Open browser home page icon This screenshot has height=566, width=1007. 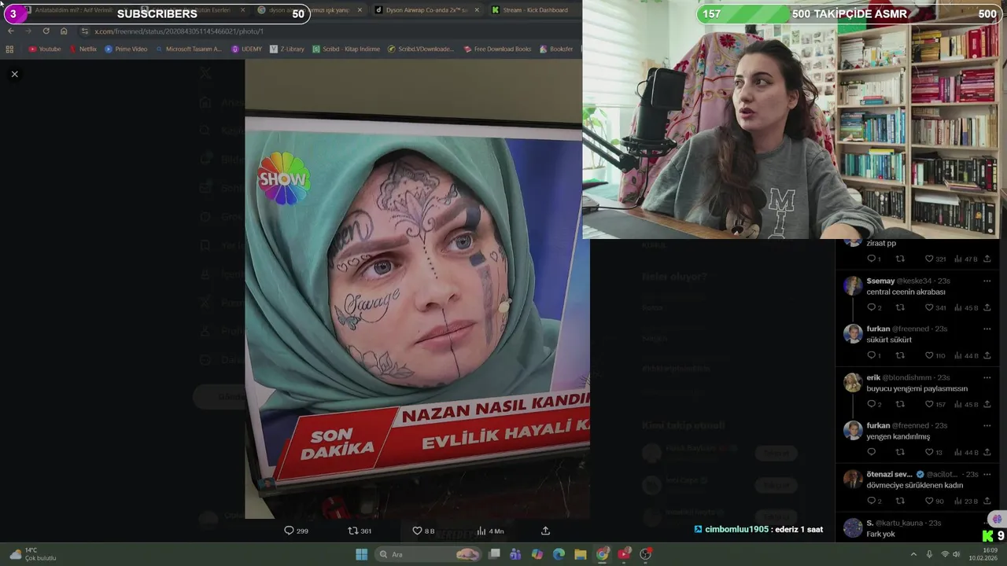point(64,31)
